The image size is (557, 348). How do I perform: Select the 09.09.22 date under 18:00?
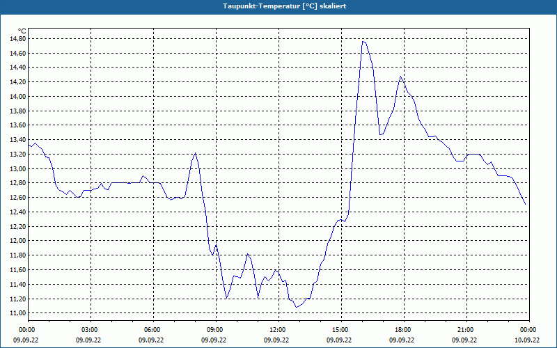(402, 340)
